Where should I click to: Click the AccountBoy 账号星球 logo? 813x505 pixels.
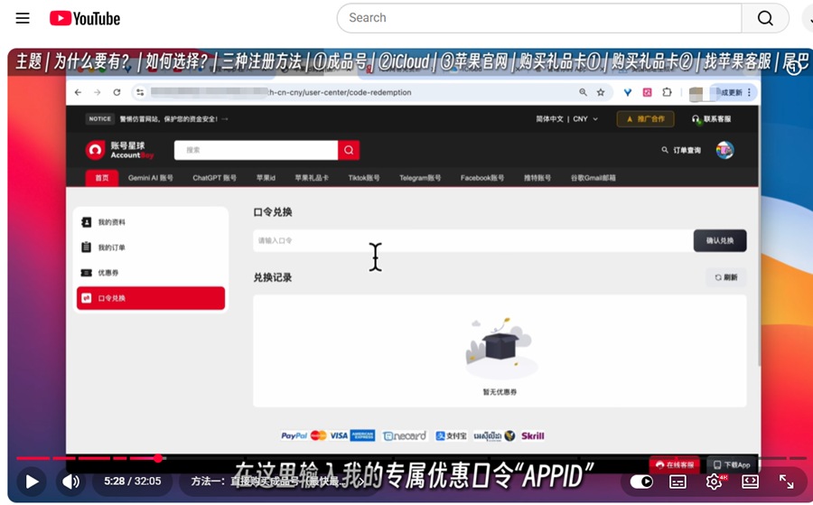pyautogui.click(x=120, y=150)
